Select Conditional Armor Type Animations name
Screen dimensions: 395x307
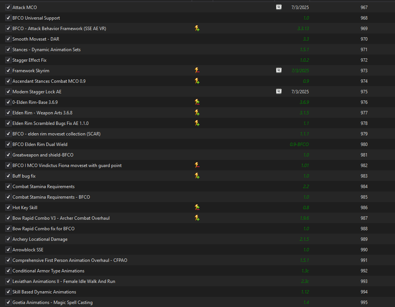click(x=48, y=271)
